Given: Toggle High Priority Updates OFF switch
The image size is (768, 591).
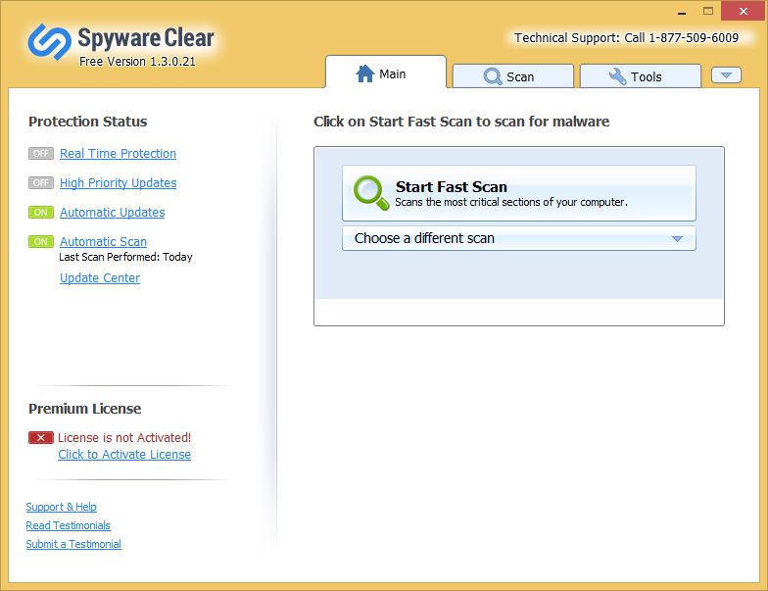Looking at the screenshot, I should click(41, 182).
